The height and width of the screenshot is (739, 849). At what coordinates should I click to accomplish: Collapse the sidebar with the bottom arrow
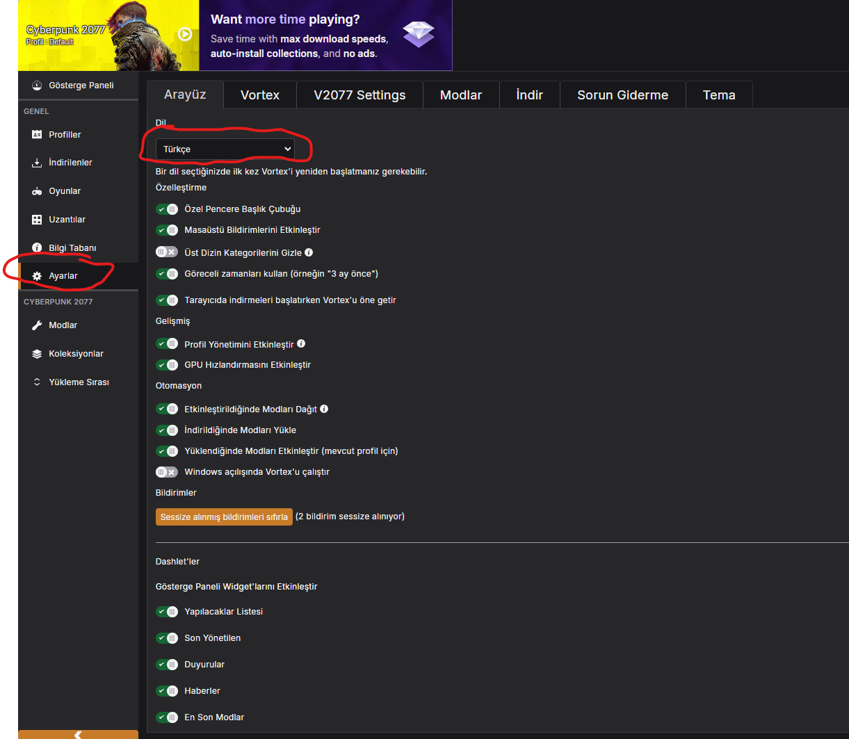(78, 734)
